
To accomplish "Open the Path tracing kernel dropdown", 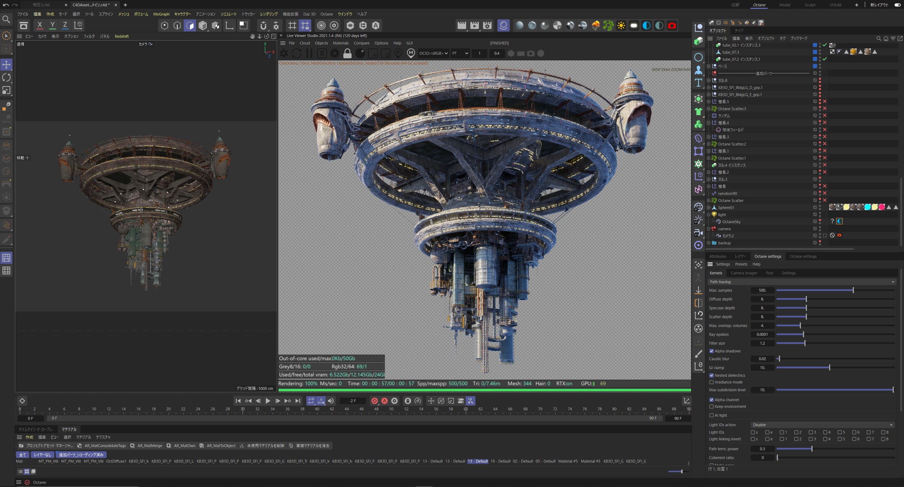I will pos(802,282).
